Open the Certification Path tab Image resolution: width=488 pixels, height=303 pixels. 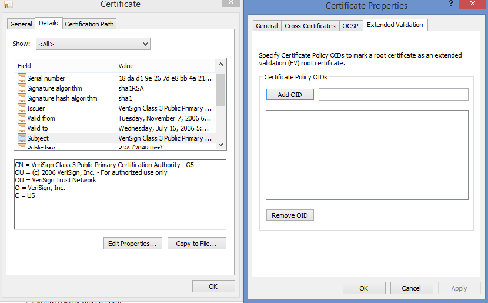point(89,24)
